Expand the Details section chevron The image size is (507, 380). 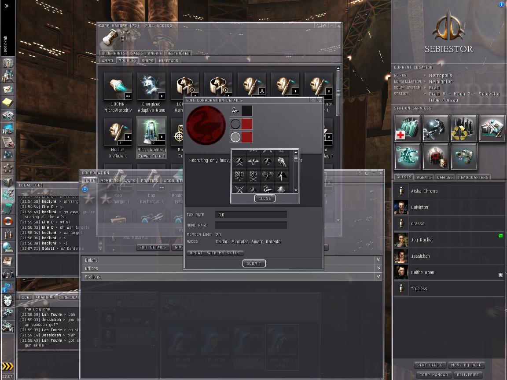(x=378, y=260)
